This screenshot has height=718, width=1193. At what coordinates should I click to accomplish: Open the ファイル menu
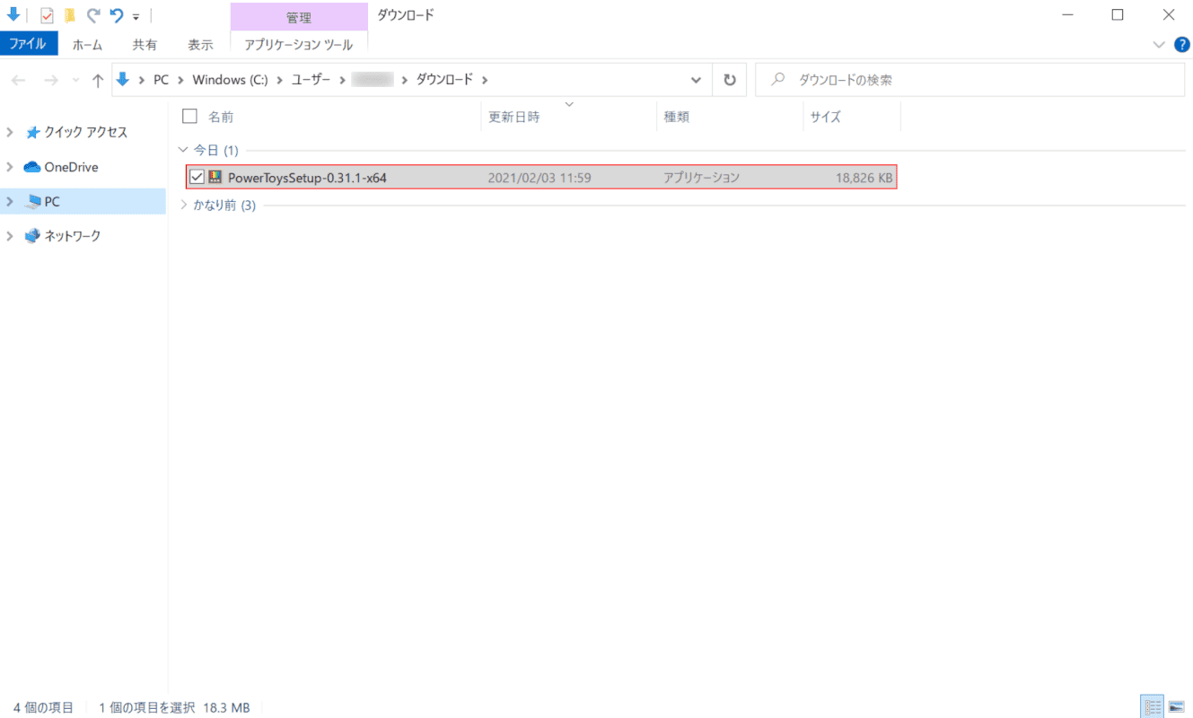29,44
